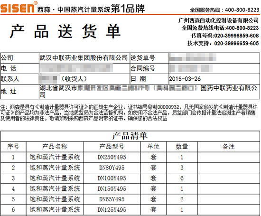
Task: Click the unit 套 in the DN125Y495 row
Action: (x=153, y=210)
